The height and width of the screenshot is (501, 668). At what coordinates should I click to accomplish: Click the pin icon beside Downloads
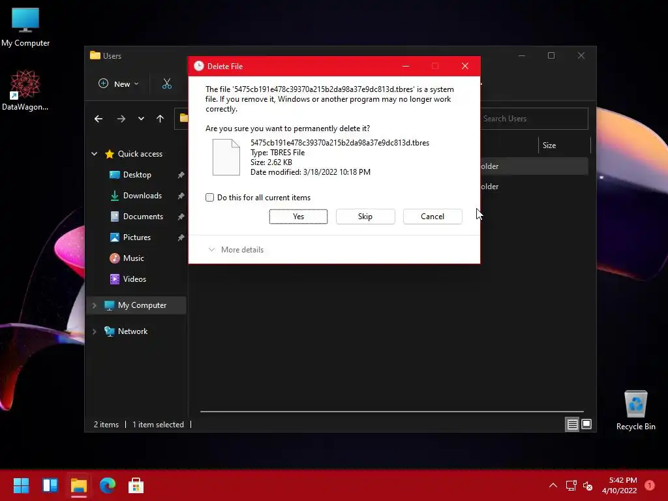coord(181,196)
